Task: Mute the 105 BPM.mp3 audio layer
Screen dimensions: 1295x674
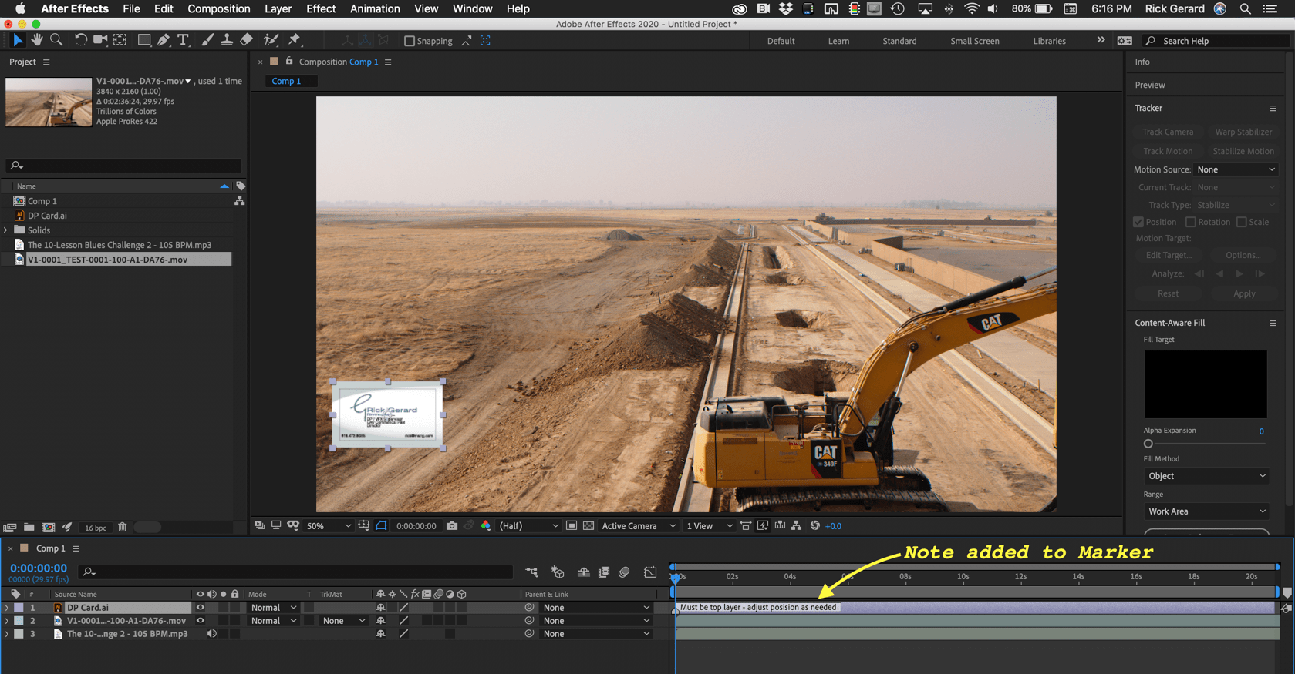Action: [212, 634]
